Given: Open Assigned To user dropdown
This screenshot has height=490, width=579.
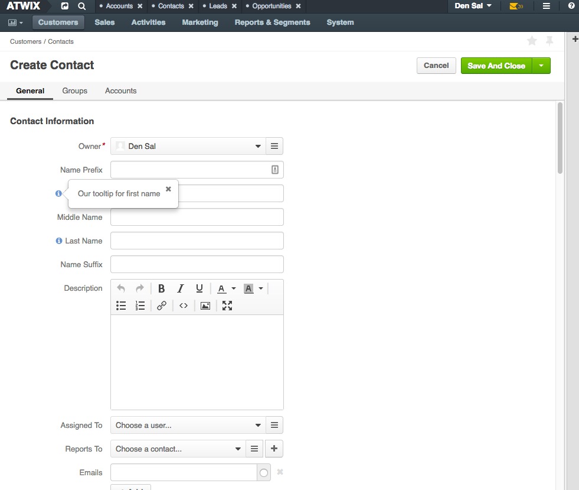Looking at the screenshot, I should (188, 426).
